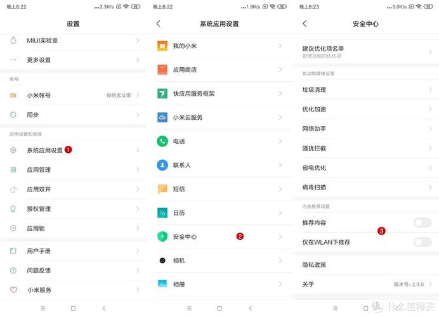Expand the Virus scan (病毒扫描) chevron

click(430, 187)
